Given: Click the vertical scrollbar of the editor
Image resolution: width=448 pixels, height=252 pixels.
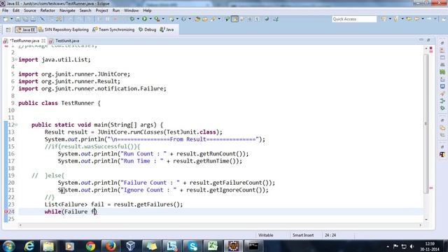Looking at the screenshot, I should point(426,123).
